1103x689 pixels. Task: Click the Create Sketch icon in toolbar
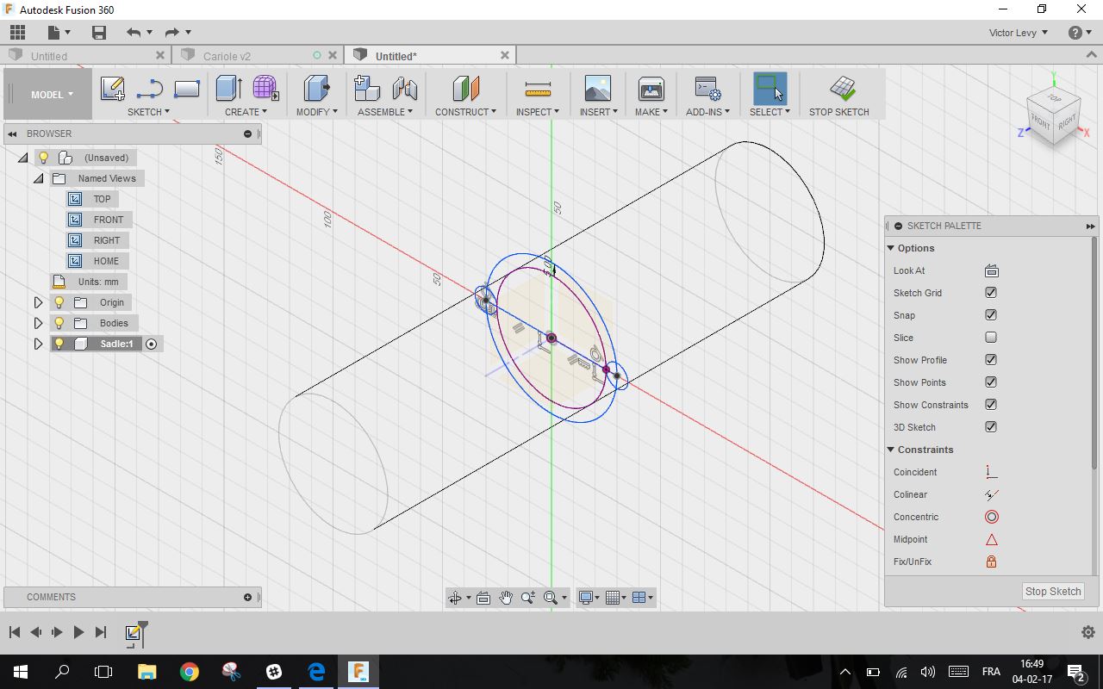(112, 89)
